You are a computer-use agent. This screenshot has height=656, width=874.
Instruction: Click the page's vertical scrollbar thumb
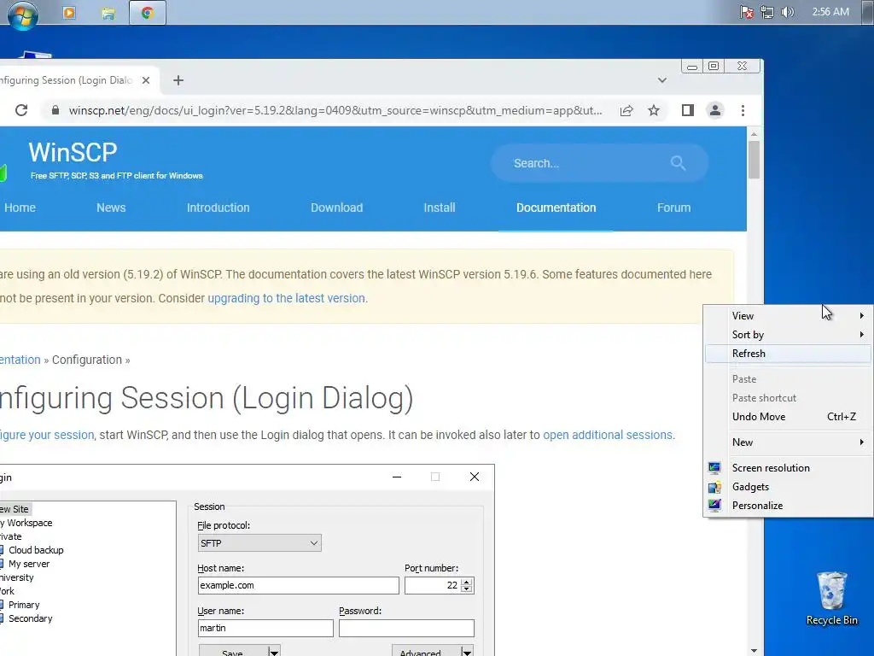pyautogui.click(x=754, y=160)
